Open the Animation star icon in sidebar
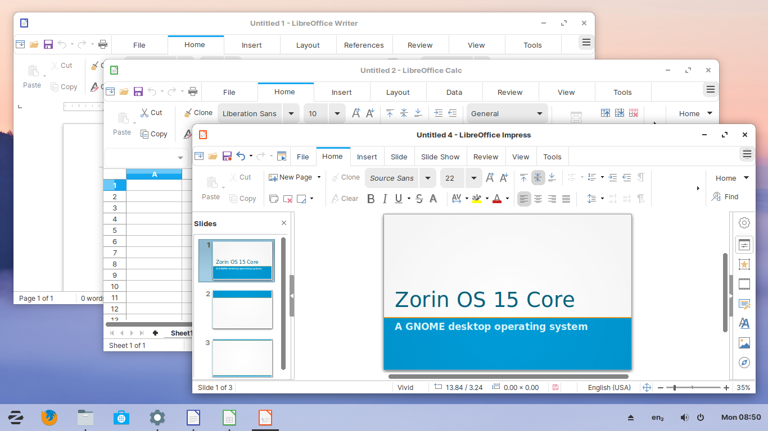768x431 pixels. pos(744,264)
